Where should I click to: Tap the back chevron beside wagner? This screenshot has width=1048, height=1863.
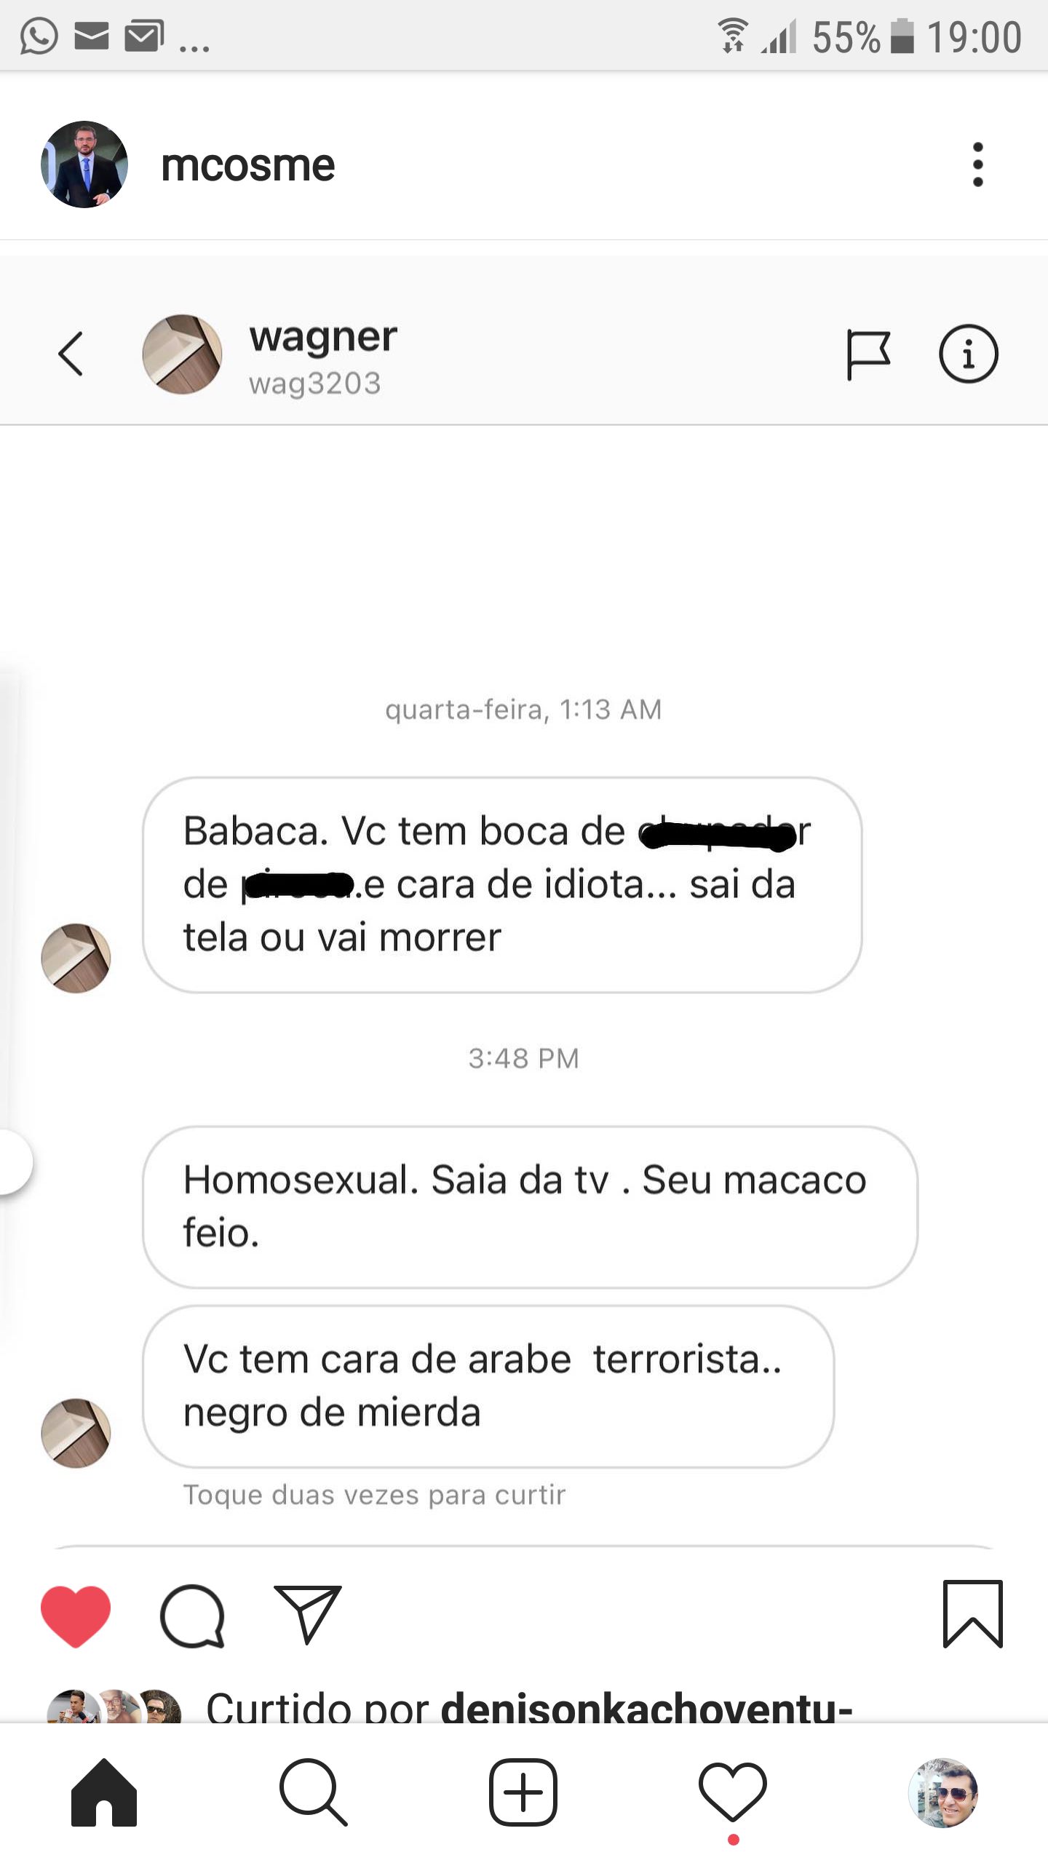click(x=71, y=354)
